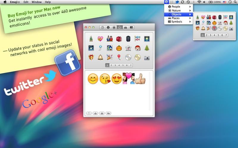The height and width of the screenshot is (148, 238).
Task: Switch to page 5 in popup submenu
Action: [218, 35]
